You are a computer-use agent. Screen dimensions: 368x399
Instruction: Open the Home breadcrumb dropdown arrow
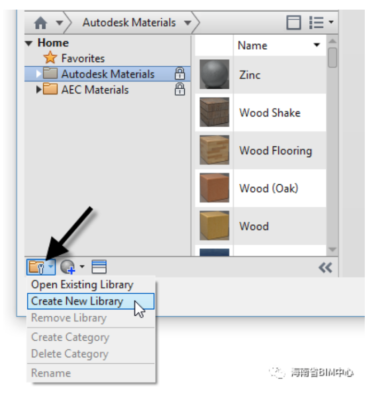(x=59, y=23)
